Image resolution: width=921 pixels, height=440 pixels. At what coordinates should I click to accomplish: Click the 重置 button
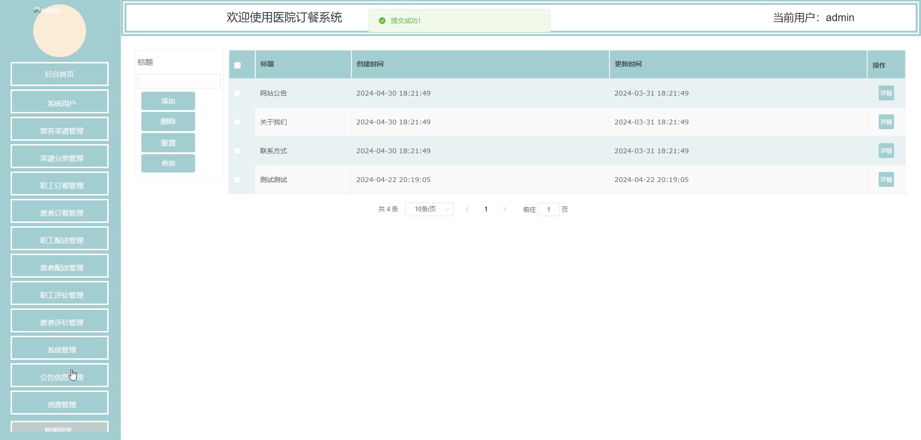point(168,143)
